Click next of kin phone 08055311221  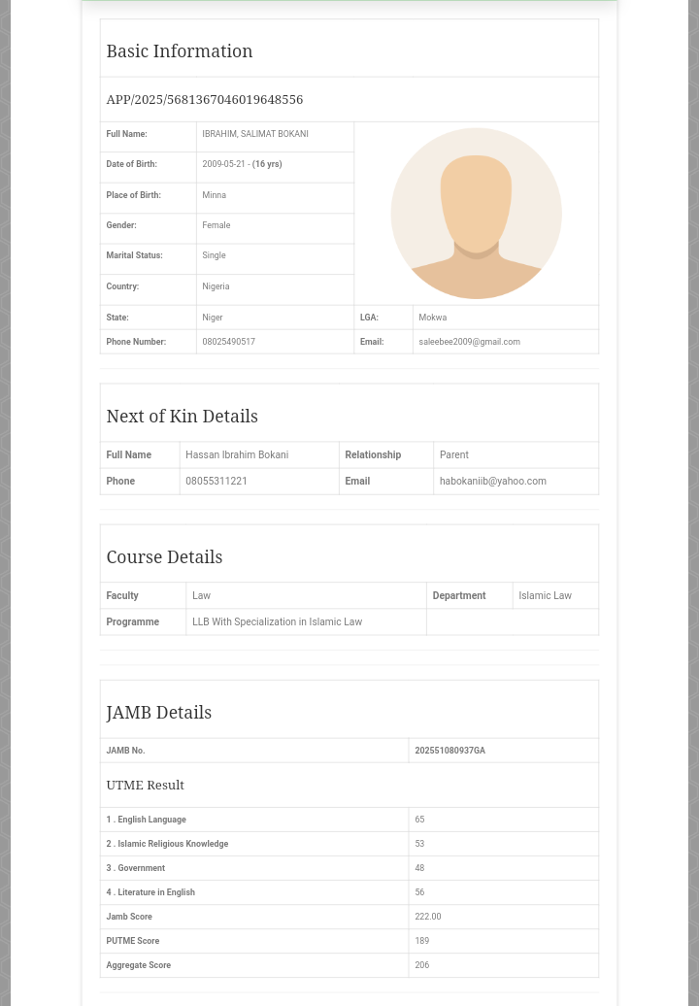pos(216,481)
